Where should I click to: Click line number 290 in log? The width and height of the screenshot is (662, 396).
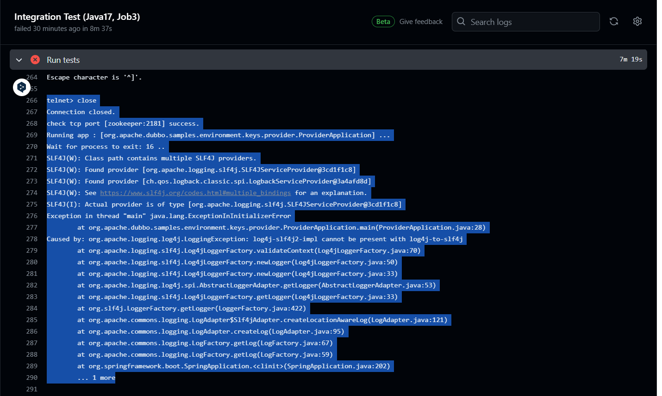click(31, 378)
